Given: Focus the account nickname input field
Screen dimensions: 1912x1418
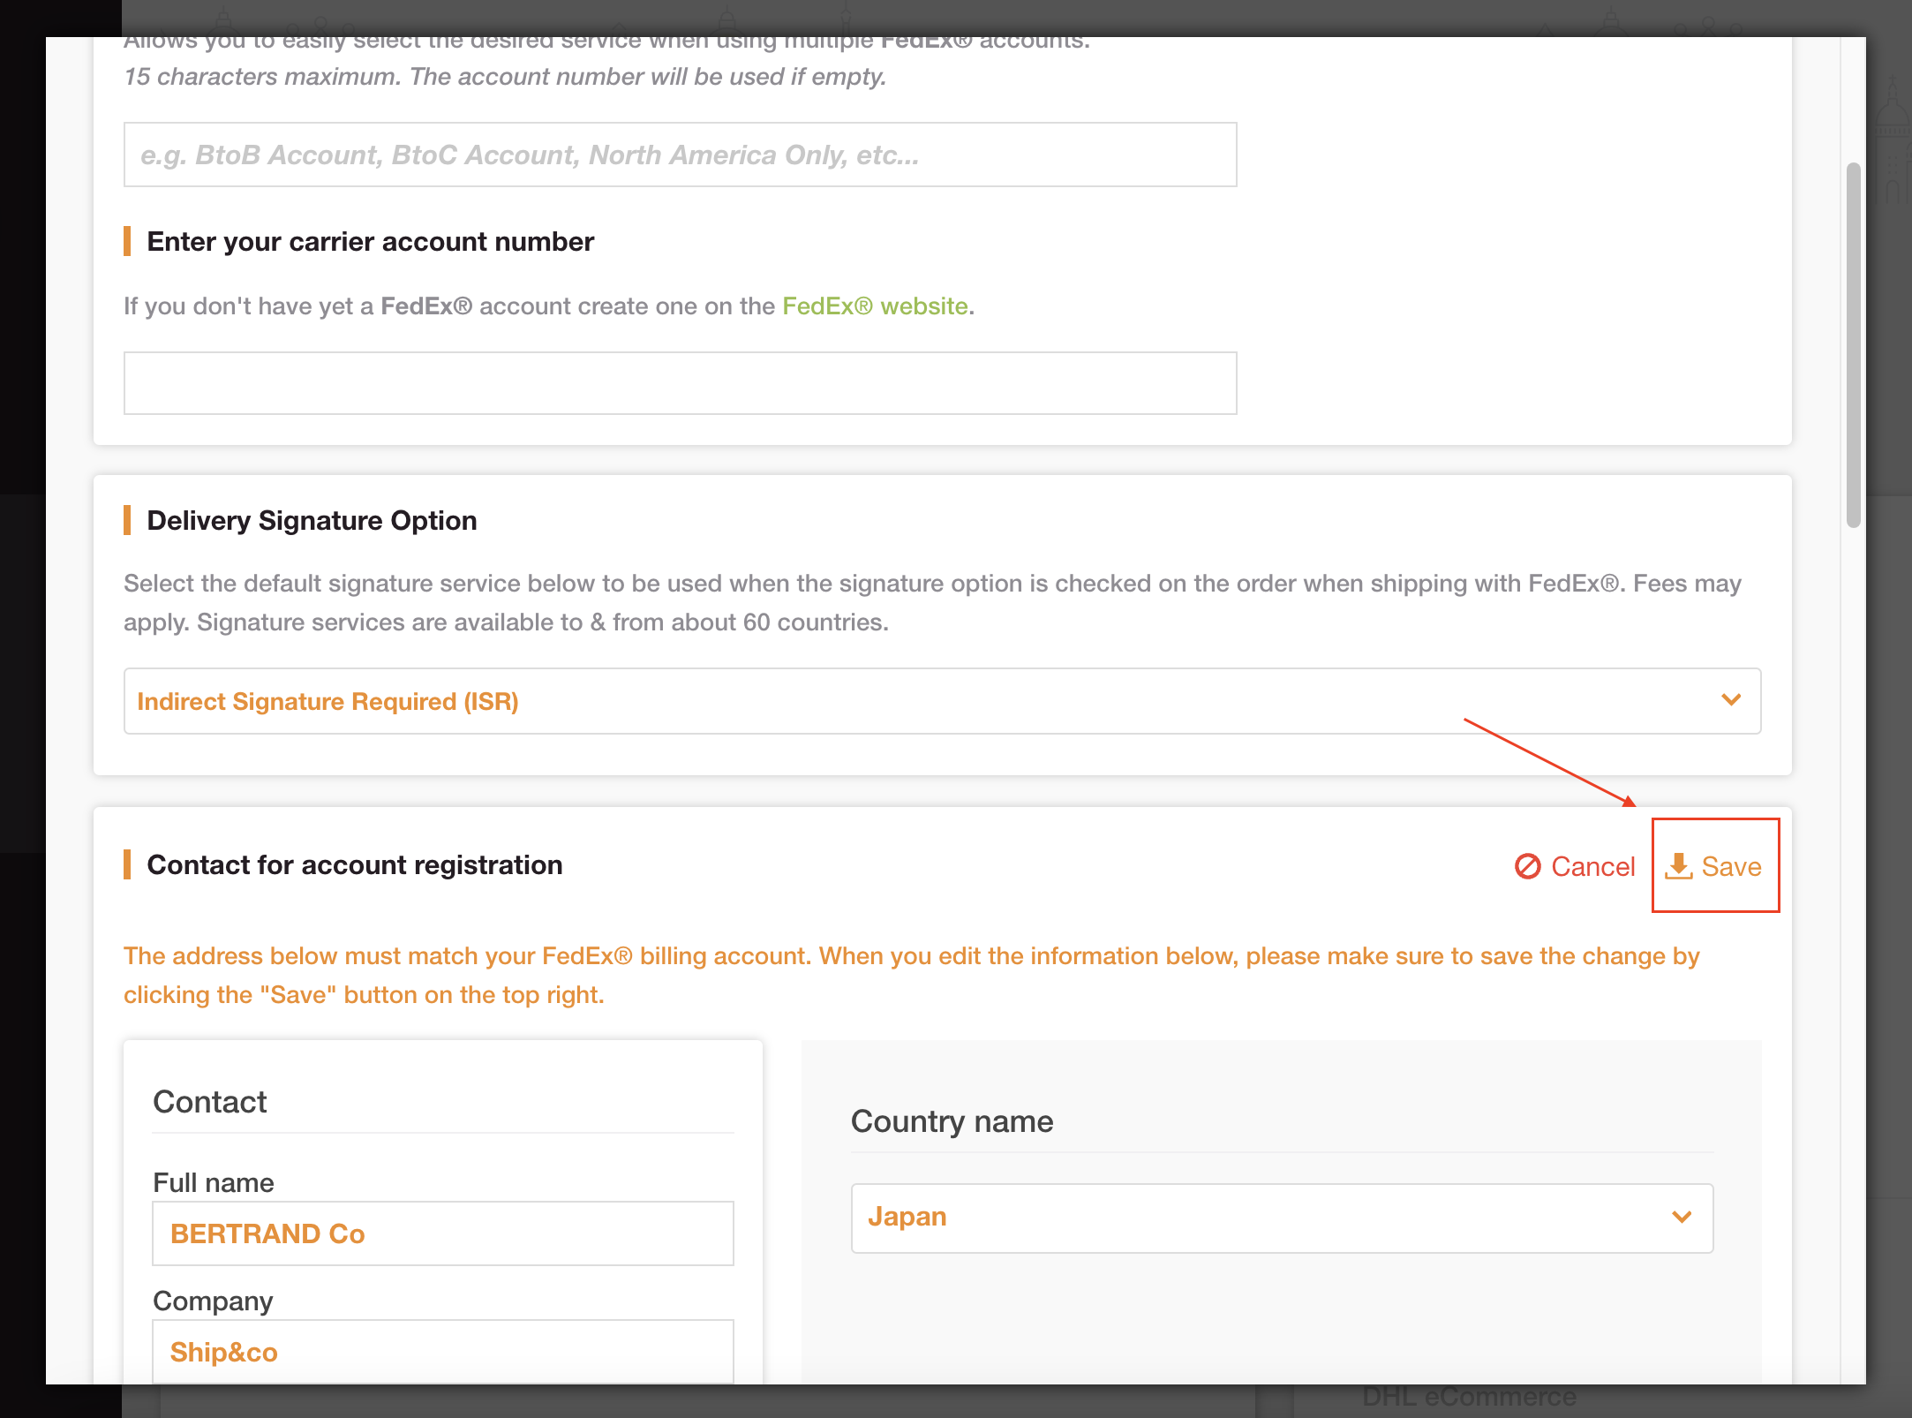Looking at the screenshot, I should pos(680,155).
